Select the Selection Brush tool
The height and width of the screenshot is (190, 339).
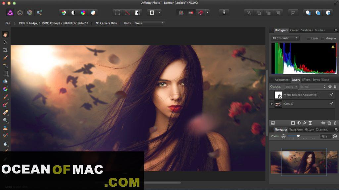5,58
